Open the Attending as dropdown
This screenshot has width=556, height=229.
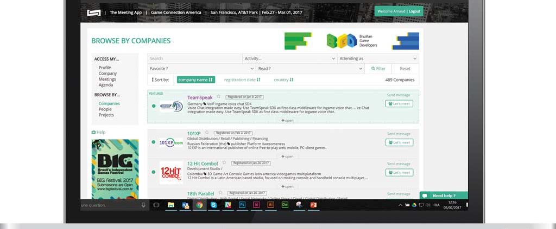coord(378,58)
